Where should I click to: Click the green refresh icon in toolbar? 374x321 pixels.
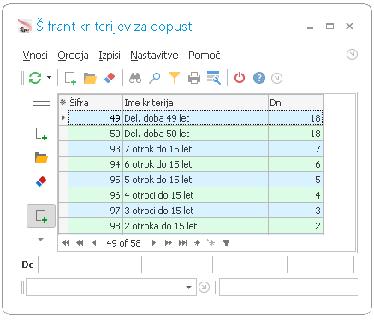coord(35,78)
